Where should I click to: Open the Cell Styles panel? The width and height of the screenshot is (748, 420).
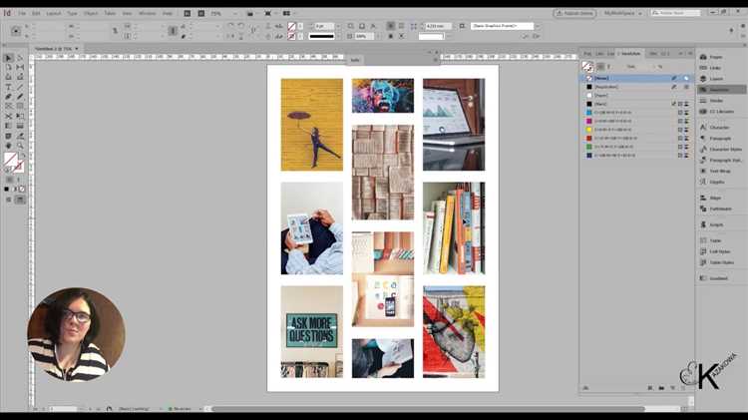(720, 251)
